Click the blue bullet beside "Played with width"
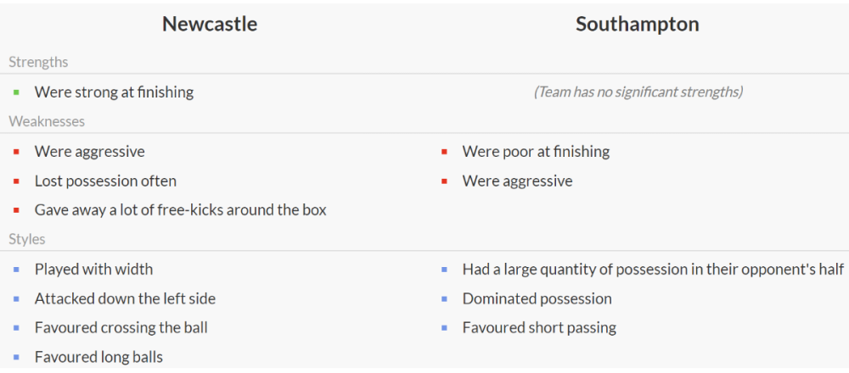 pyautogui.click(x=16, y=270)
